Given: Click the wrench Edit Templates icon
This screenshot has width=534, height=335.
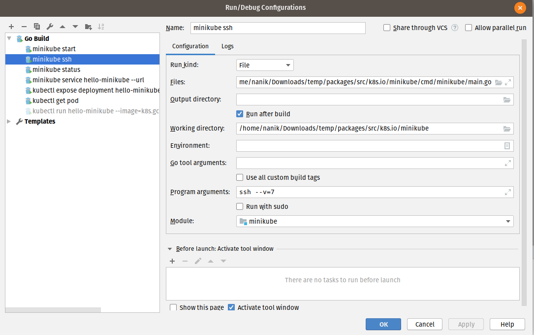Looking at the screenshot, I should [50, 27].
